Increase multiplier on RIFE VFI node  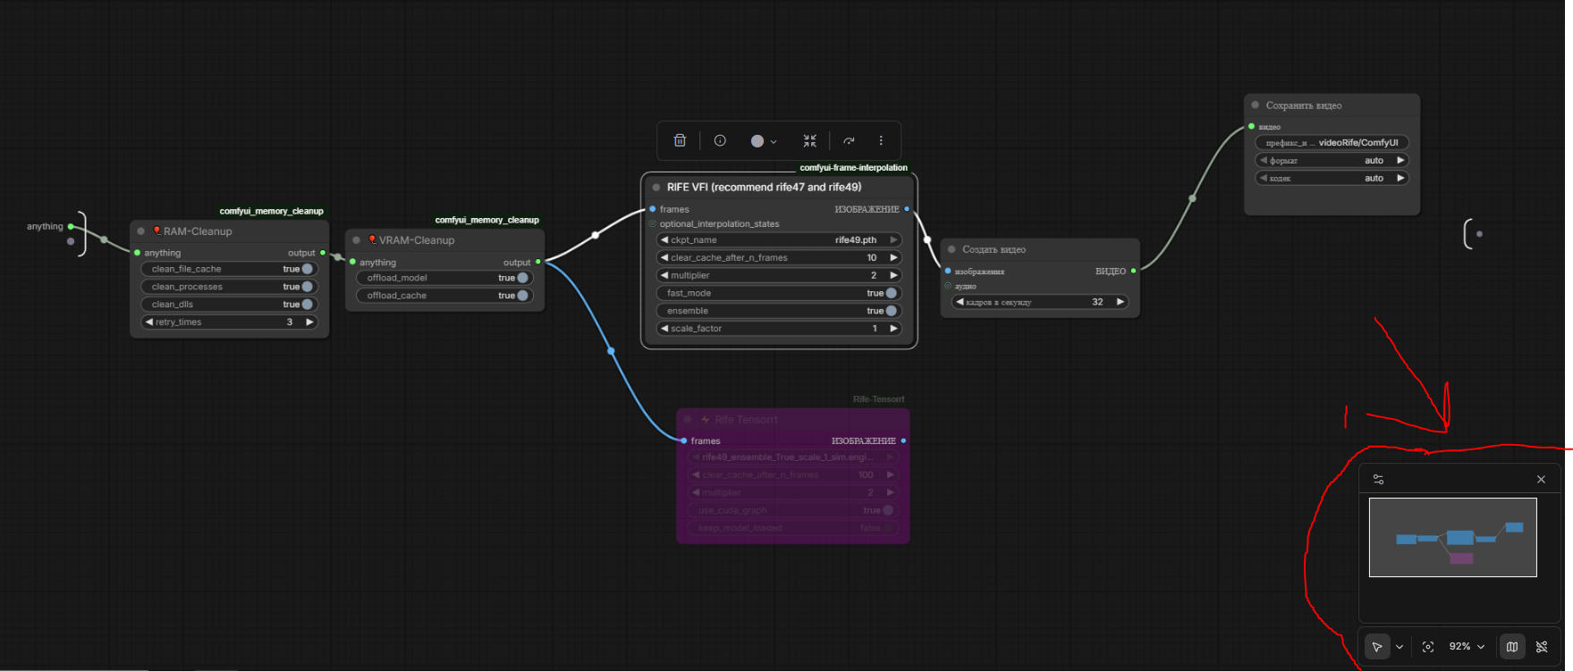pyautogui.click(x=892, y=276)
